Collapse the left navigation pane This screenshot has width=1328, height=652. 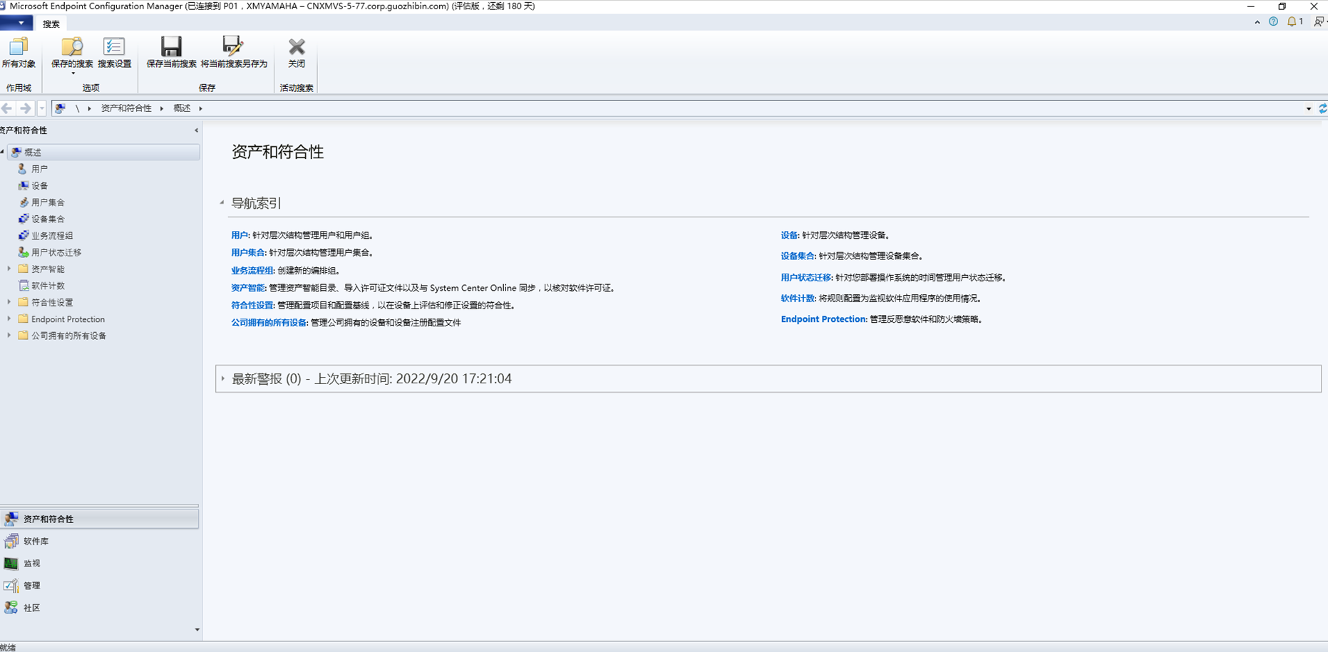tap(196, 130)
